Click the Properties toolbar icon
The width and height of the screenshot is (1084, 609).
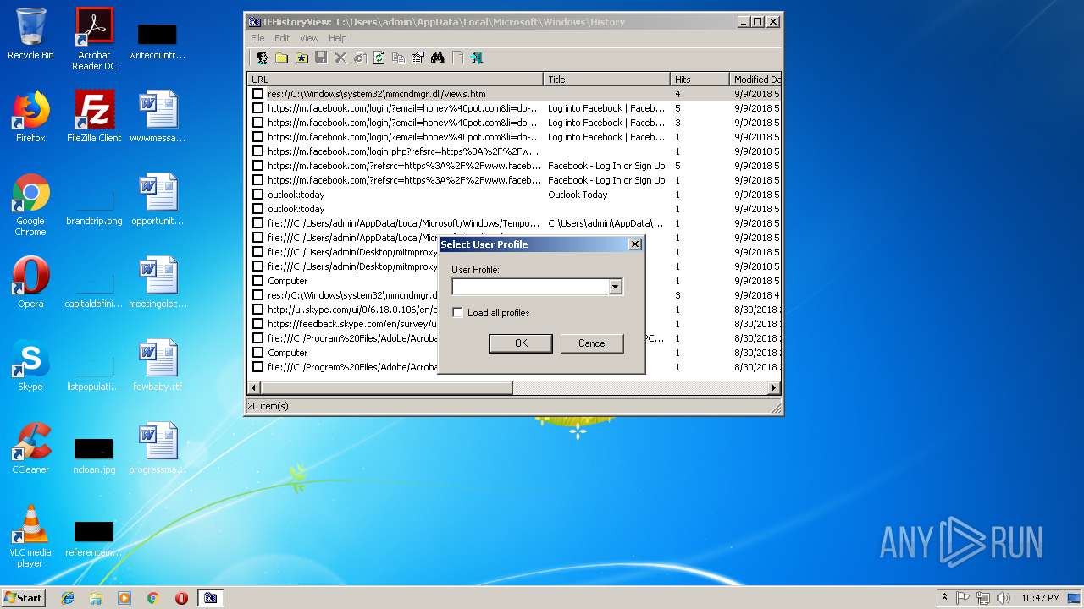pos(418,58)
